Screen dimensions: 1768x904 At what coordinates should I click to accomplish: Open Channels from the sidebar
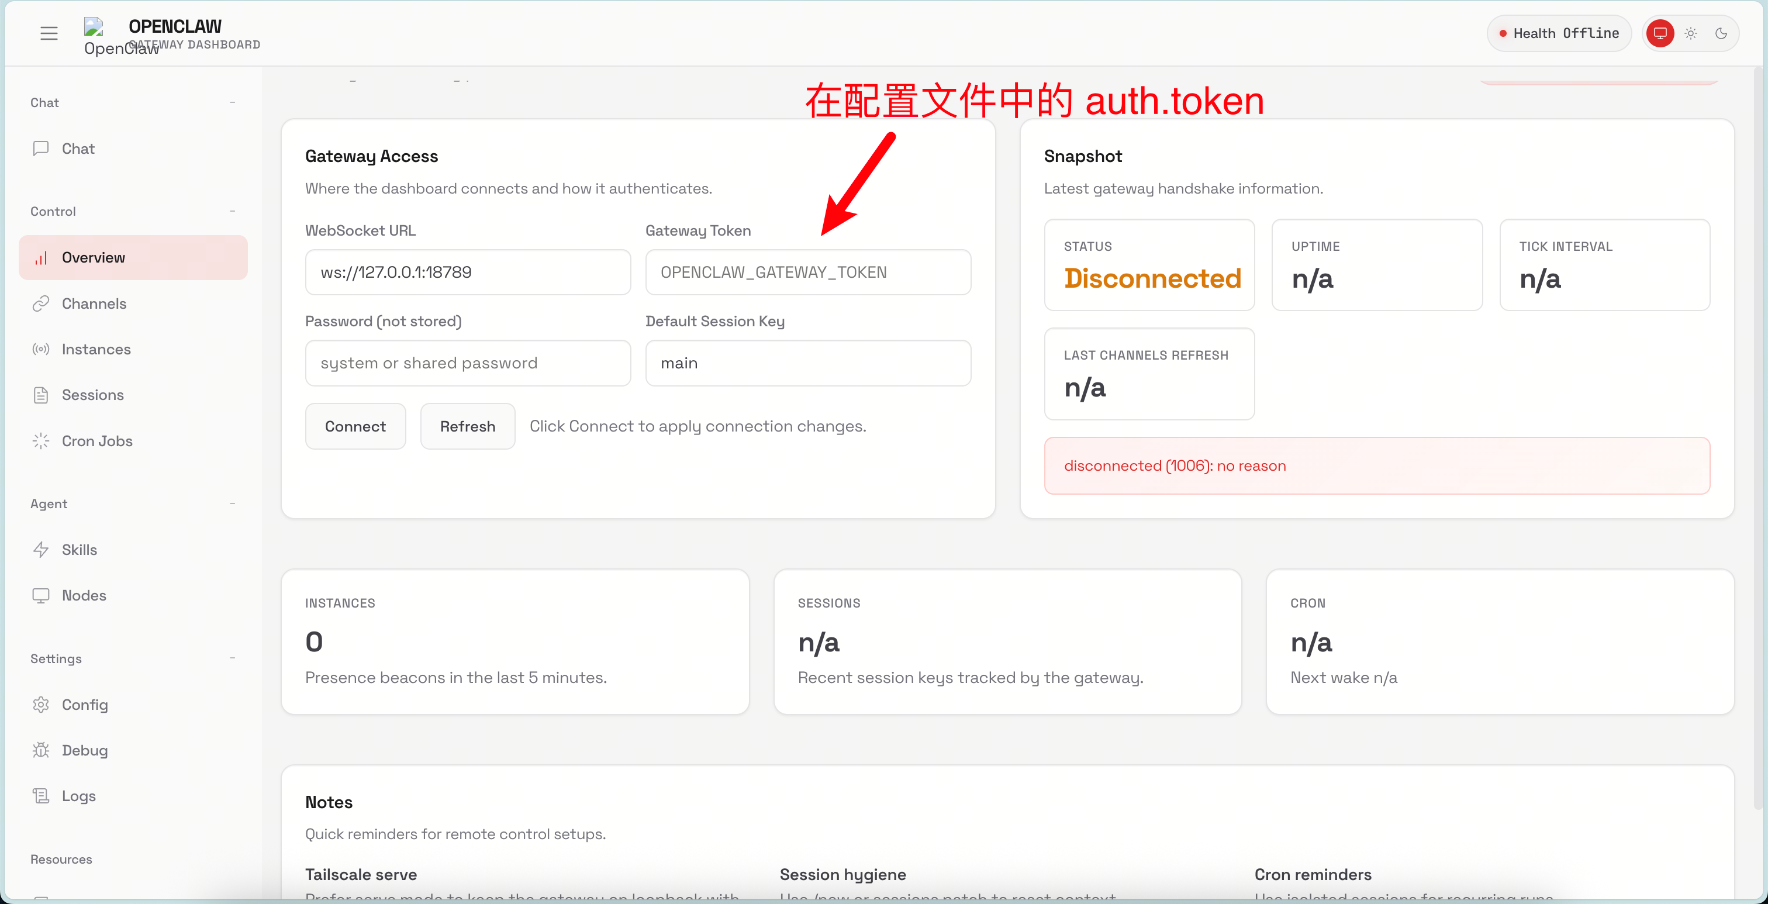[94, 303]
